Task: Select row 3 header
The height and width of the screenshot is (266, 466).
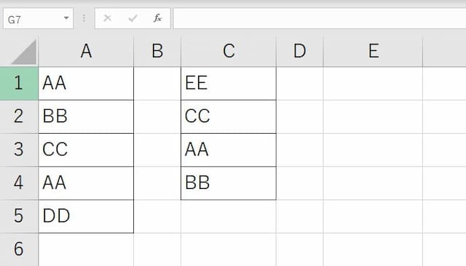Action: point(19,150)
